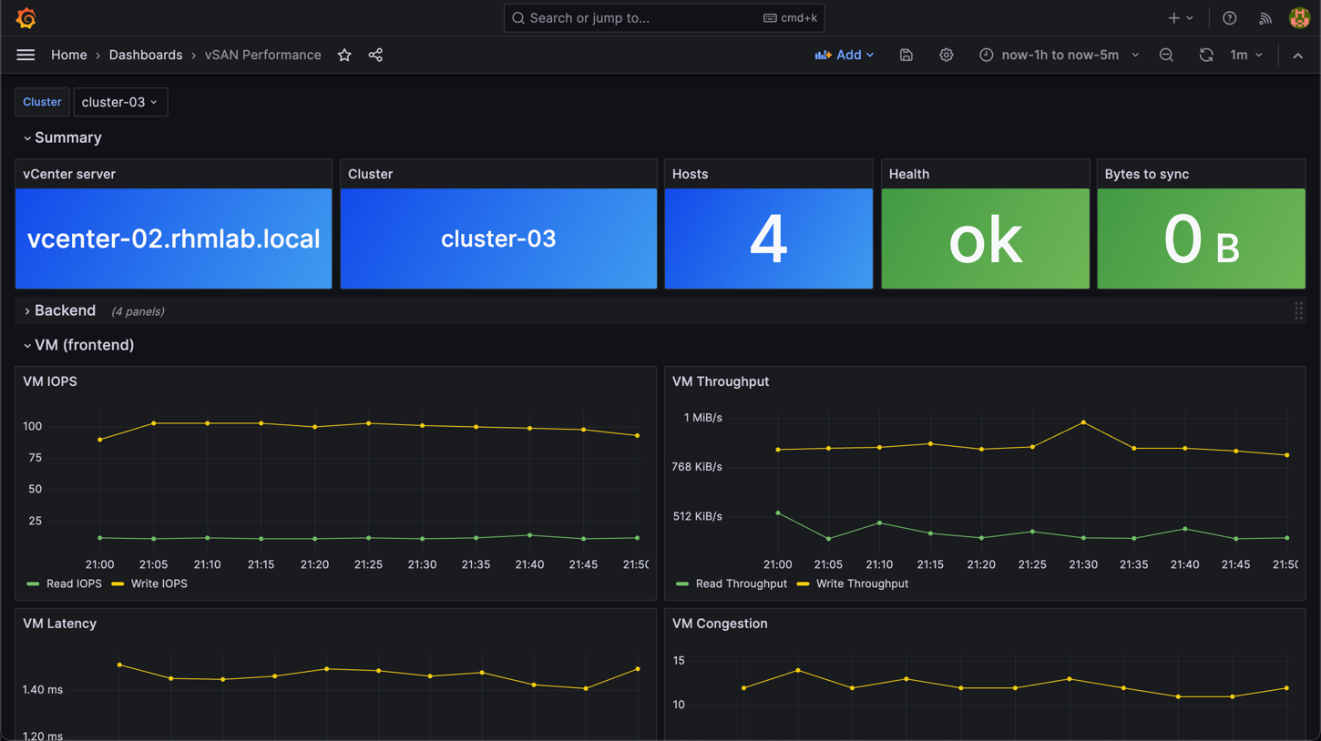Star the vSAN Performance dashboard
Viewport: 1321px width, 741px height.
[344, 56]
